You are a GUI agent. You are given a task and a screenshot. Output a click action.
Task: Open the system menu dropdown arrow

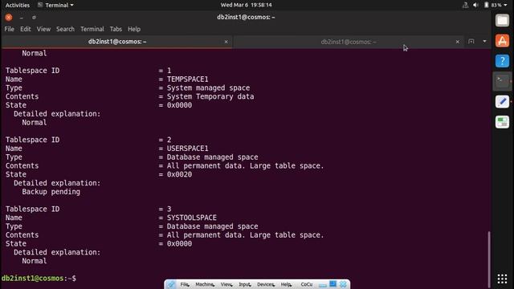click(x=505, y=5)
